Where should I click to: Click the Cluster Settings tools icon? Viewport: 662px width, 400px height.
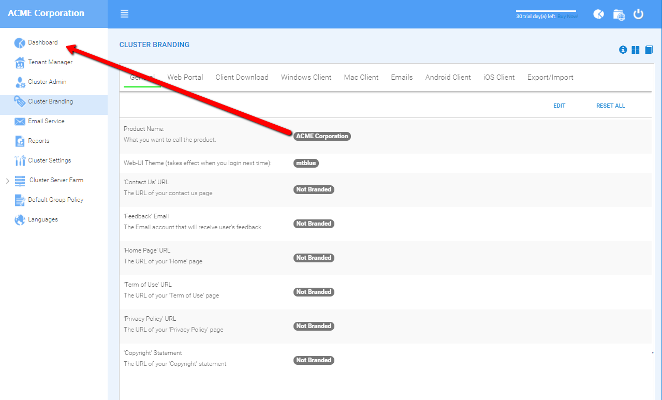click(20, 161)
